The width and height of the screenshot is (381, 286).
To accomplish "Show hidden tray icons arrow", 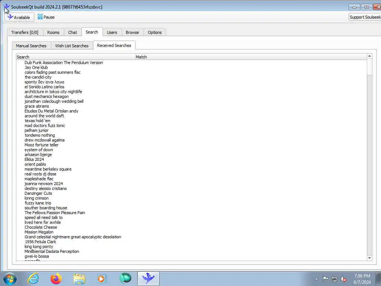I will 316,279.
